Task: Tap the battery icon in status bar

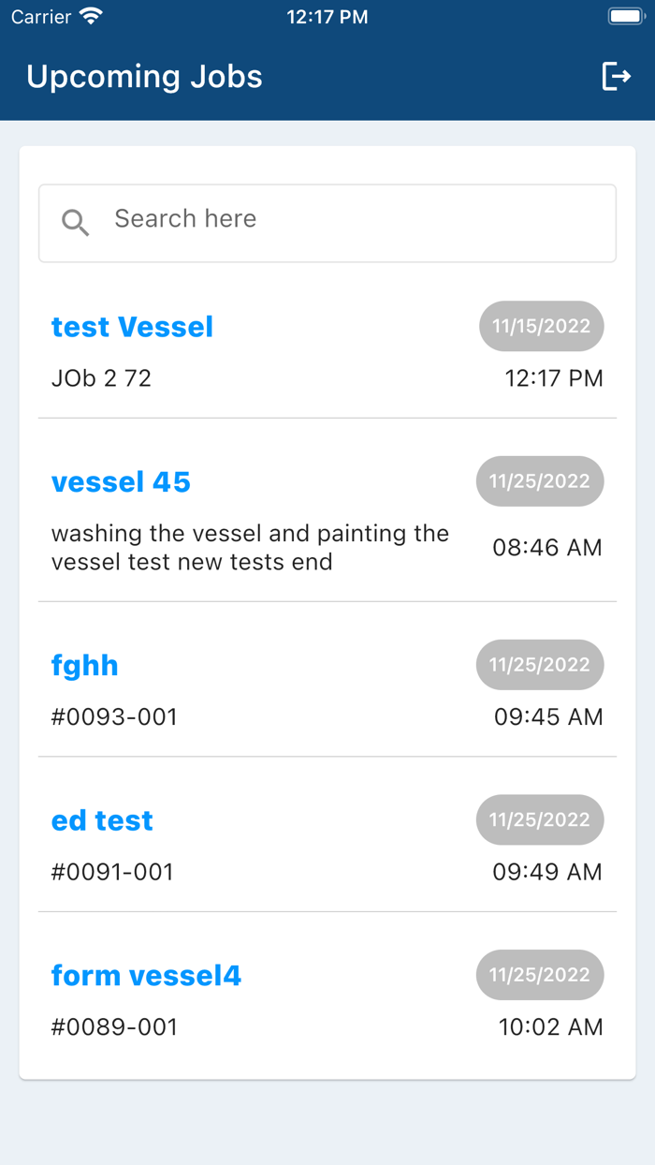Action: point(624,17)
